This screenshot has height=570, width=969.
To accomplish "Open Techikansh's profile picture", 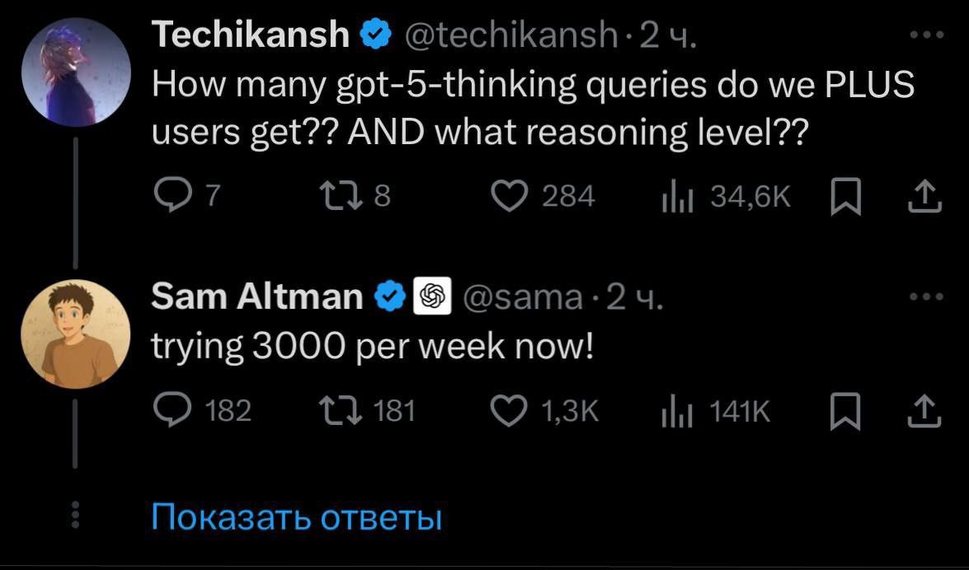I will click(x=75, y=69).
